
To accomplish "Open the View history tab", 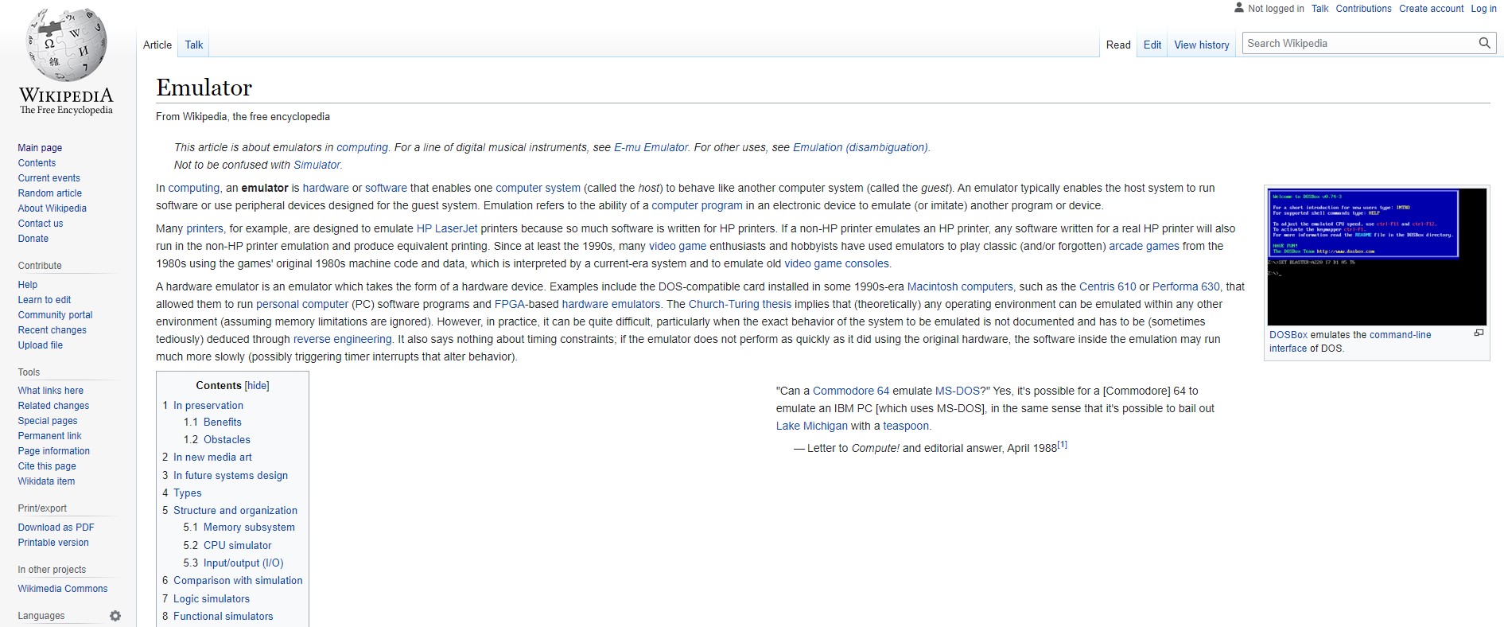I will (x=1202, y=45).
